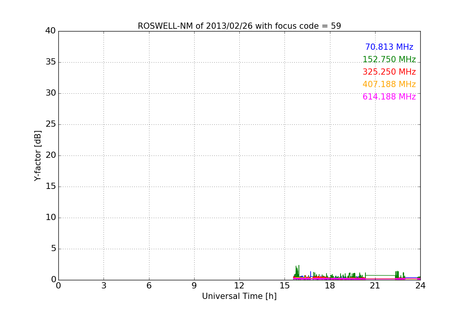
Task: Click the x-axis tick label 18
Action: point(330,286)
